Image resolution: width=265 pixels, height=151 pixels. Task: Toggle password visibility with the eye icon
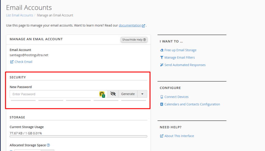[113, 94]
